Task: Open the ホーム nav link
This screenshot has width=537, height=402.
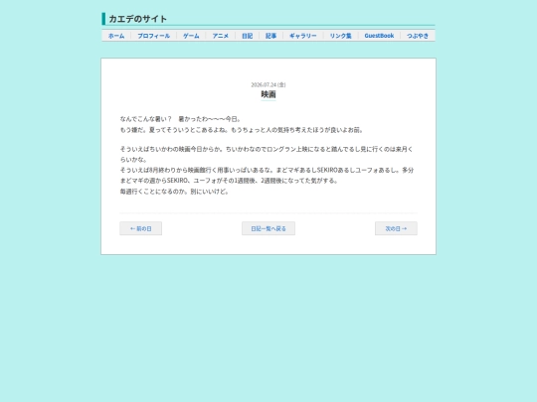Action: pyautogui.click(x=116, y=36)
